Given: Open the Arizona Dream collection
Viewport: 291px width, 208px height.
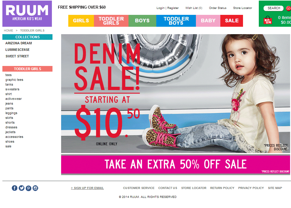Looking at the screenshot, I should coord(18,43).
